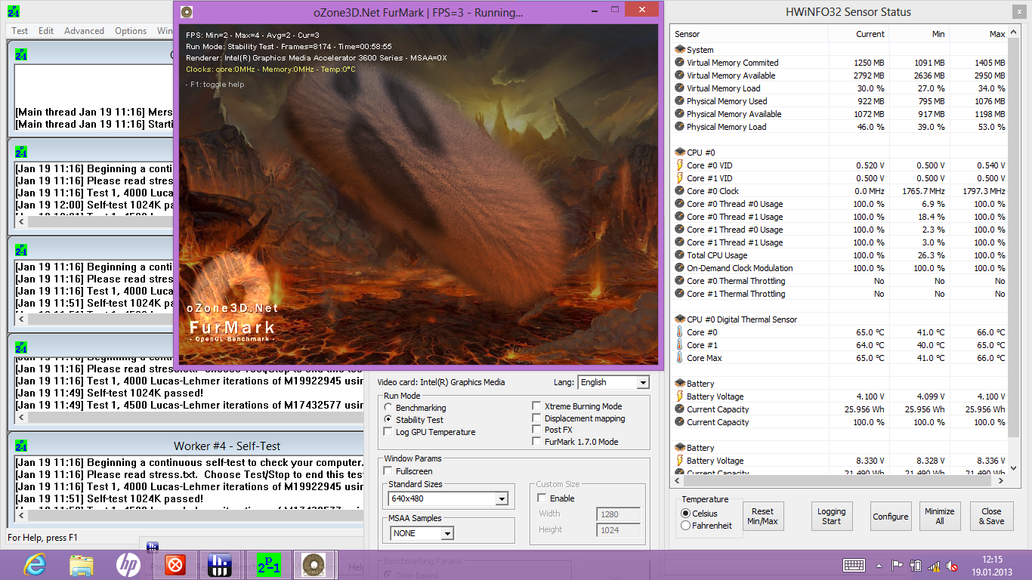The height and width of the screenshot is (580, 1032).
Task: Open the Test menu in Prime95
Action: [20, 31]
